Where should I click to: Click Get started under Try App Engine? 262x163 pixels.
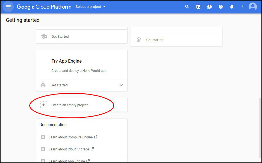coord(59,85)
